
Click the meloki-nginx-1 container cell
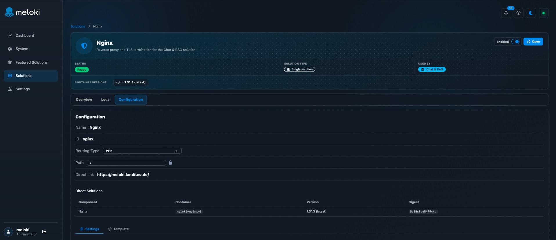tap(189, 212)
